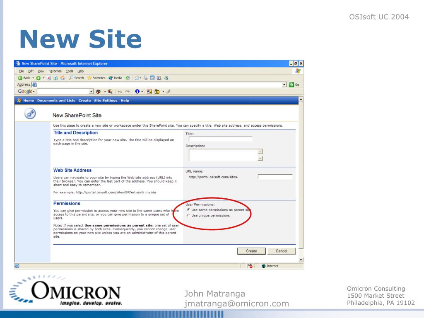The width and height of the screenshot is (424, 318).
Task: Go to SharePoint Home link
Action: [x=29, y=101]
